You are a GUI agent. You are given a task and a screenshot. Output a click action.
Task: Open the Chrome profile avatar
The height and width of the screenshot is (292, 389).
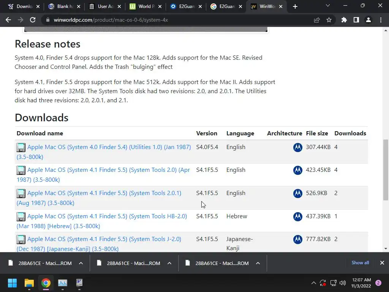tap(368, 20)
